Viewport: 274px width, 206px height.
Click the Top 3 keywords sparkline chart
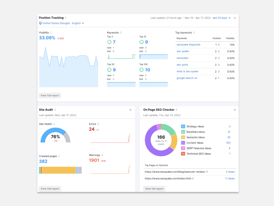121,57
